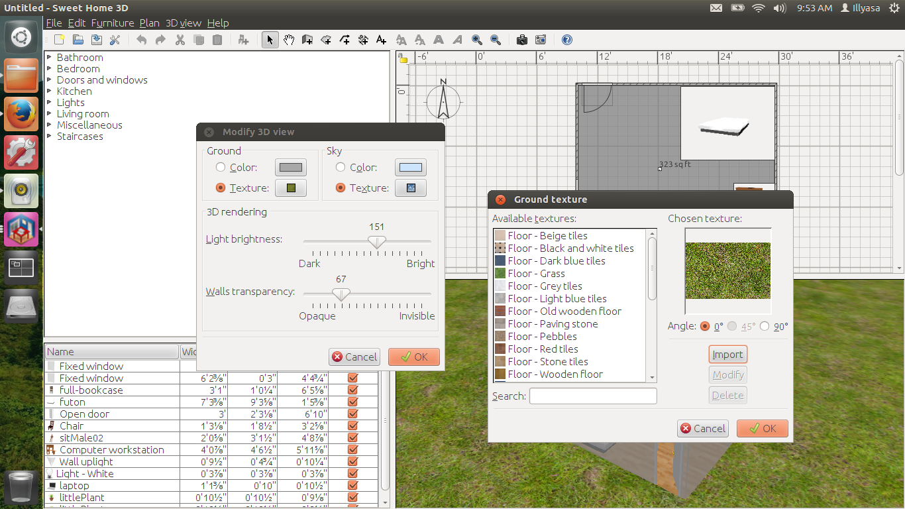The image size is (905, 509).
Task: Click the Open home folder icon
Action: click(x=78, y=40)
